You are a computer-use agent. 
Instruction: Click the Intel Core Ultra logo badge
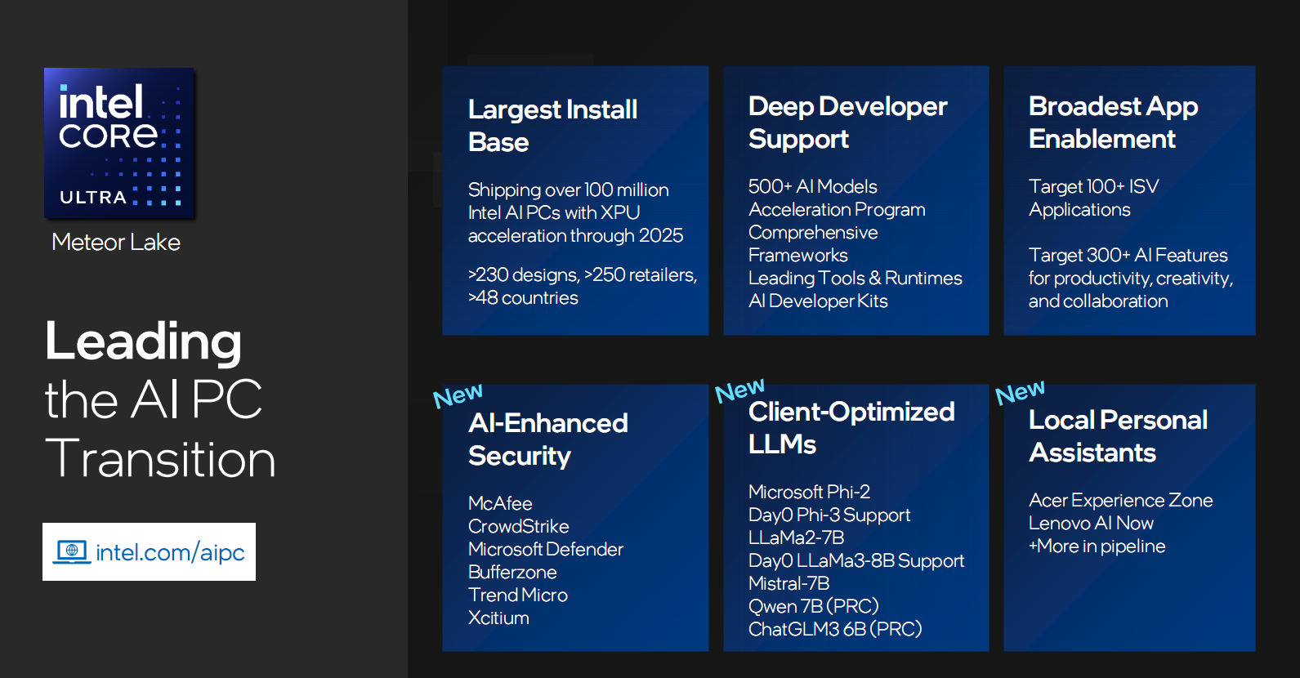coord(119,143)
